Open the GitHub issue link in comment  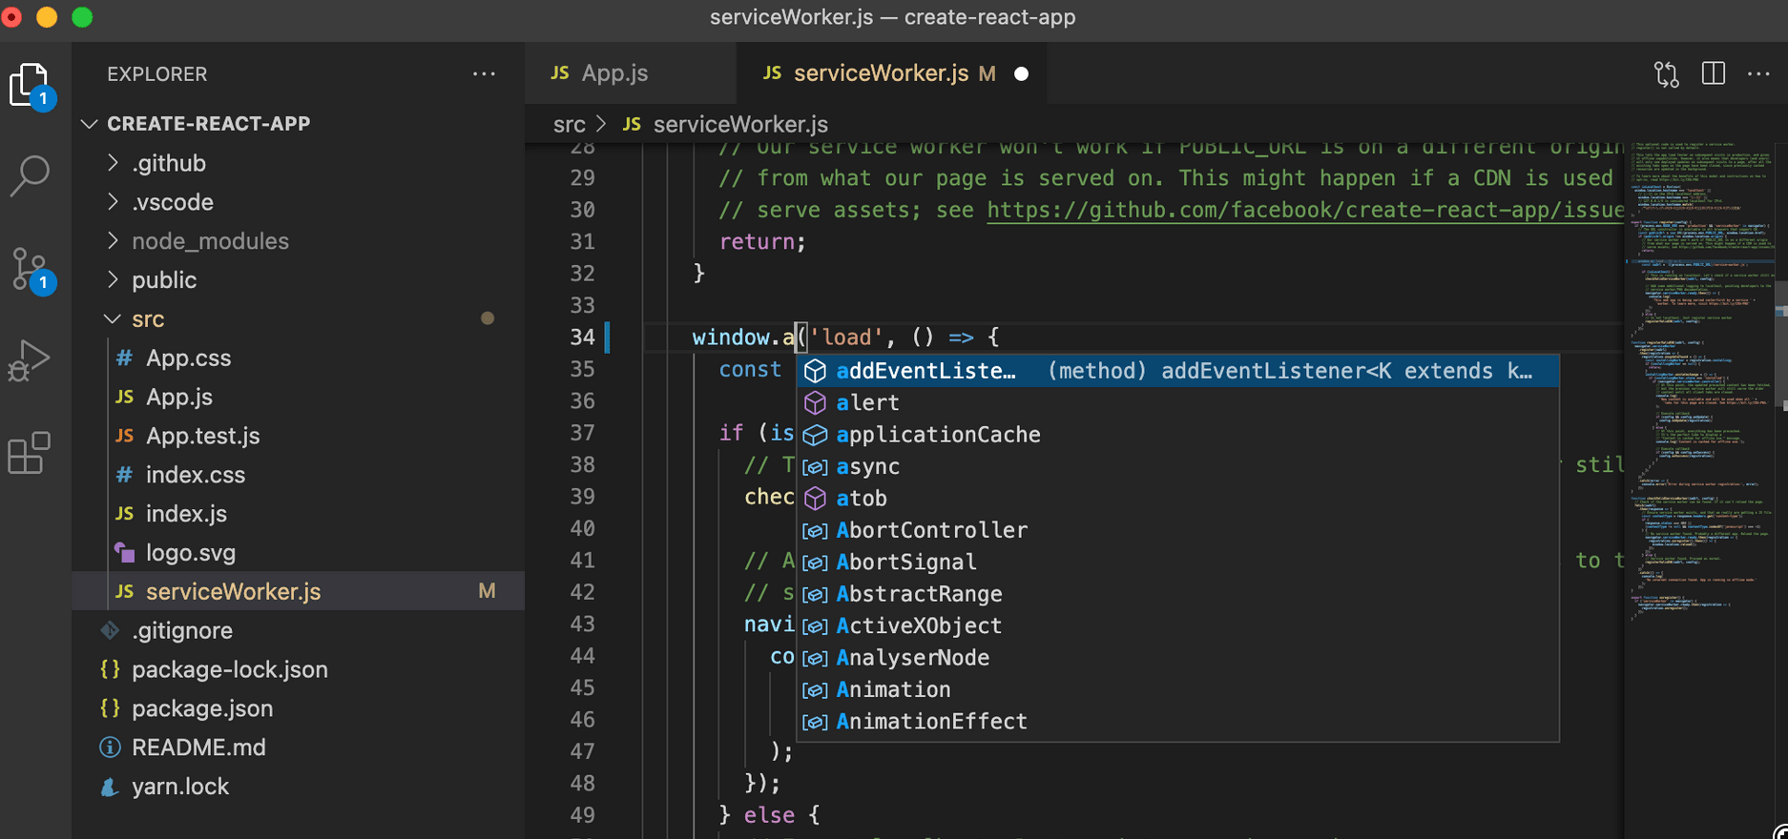tap(1305, 210)
